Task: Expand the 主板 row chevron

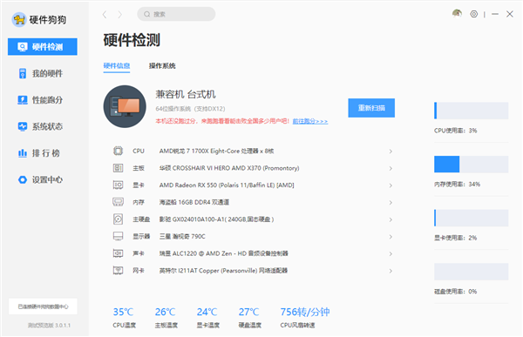Action: click(x=391, y=168)
